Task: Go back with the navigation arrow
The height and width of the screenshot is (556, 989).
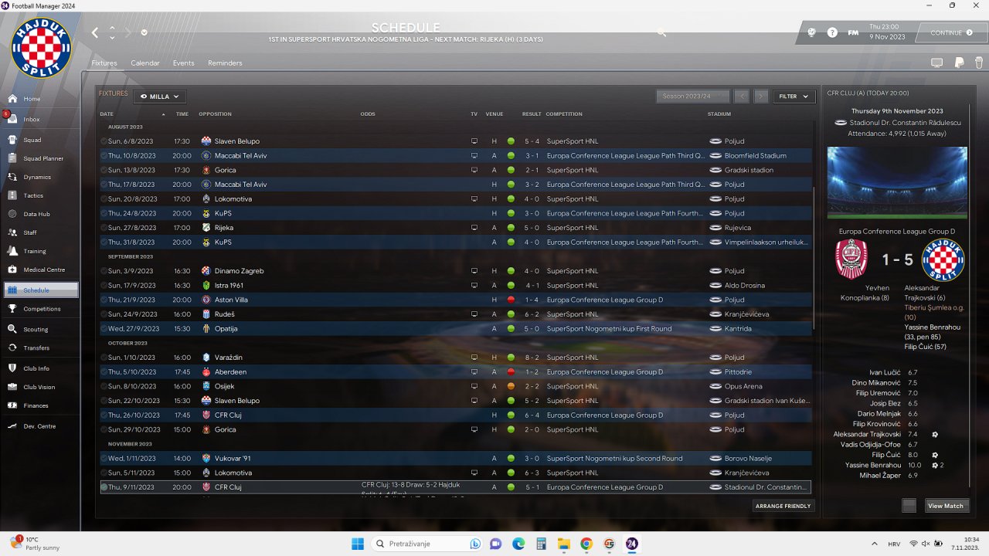Action: point(95,32)
